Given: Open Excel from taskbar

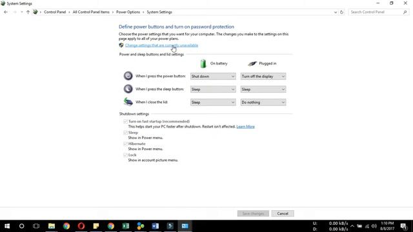Looking at the screenshot, I should point(126,226).
